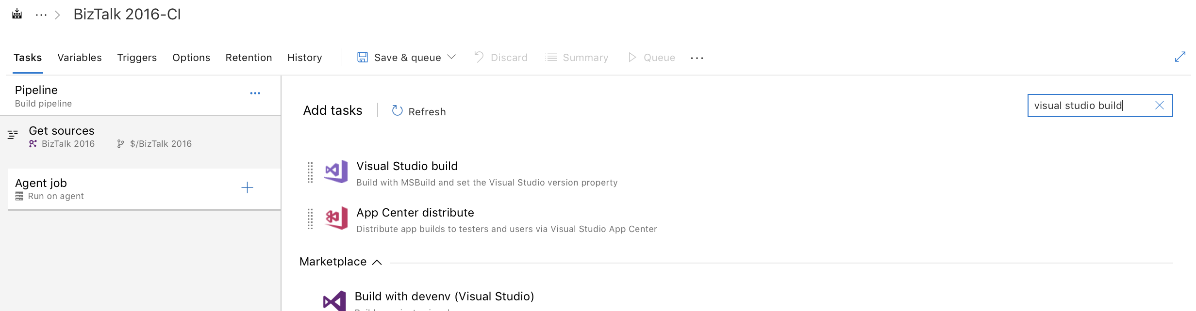1196x311 pixels.
Task: Expand the Save & queue dropdown arrow
Action: (x=451, y=57)
